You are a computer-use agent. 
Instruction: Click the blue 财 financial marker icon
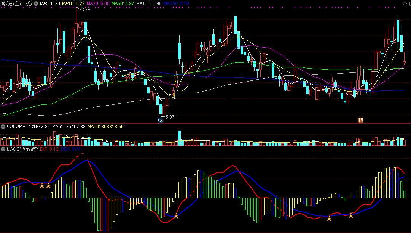tap(161, 120)
